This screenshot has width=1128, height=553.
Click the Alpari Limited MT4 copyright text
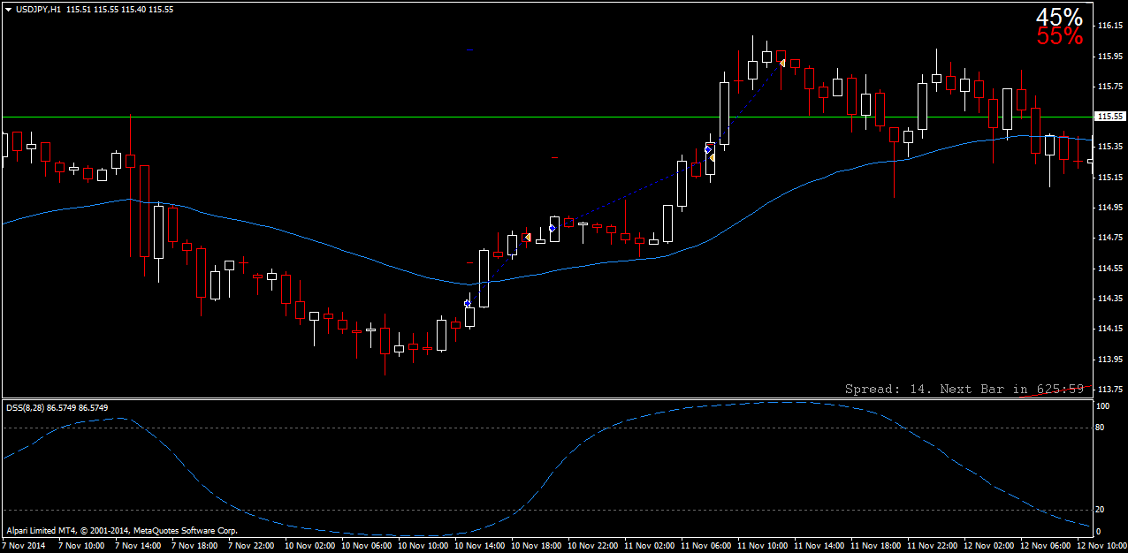122,531
